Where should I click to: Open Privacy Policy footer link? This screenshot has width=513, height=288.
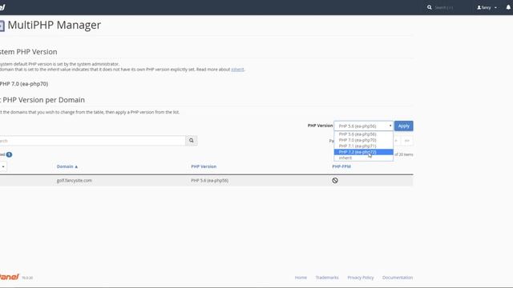coord(360,278)
